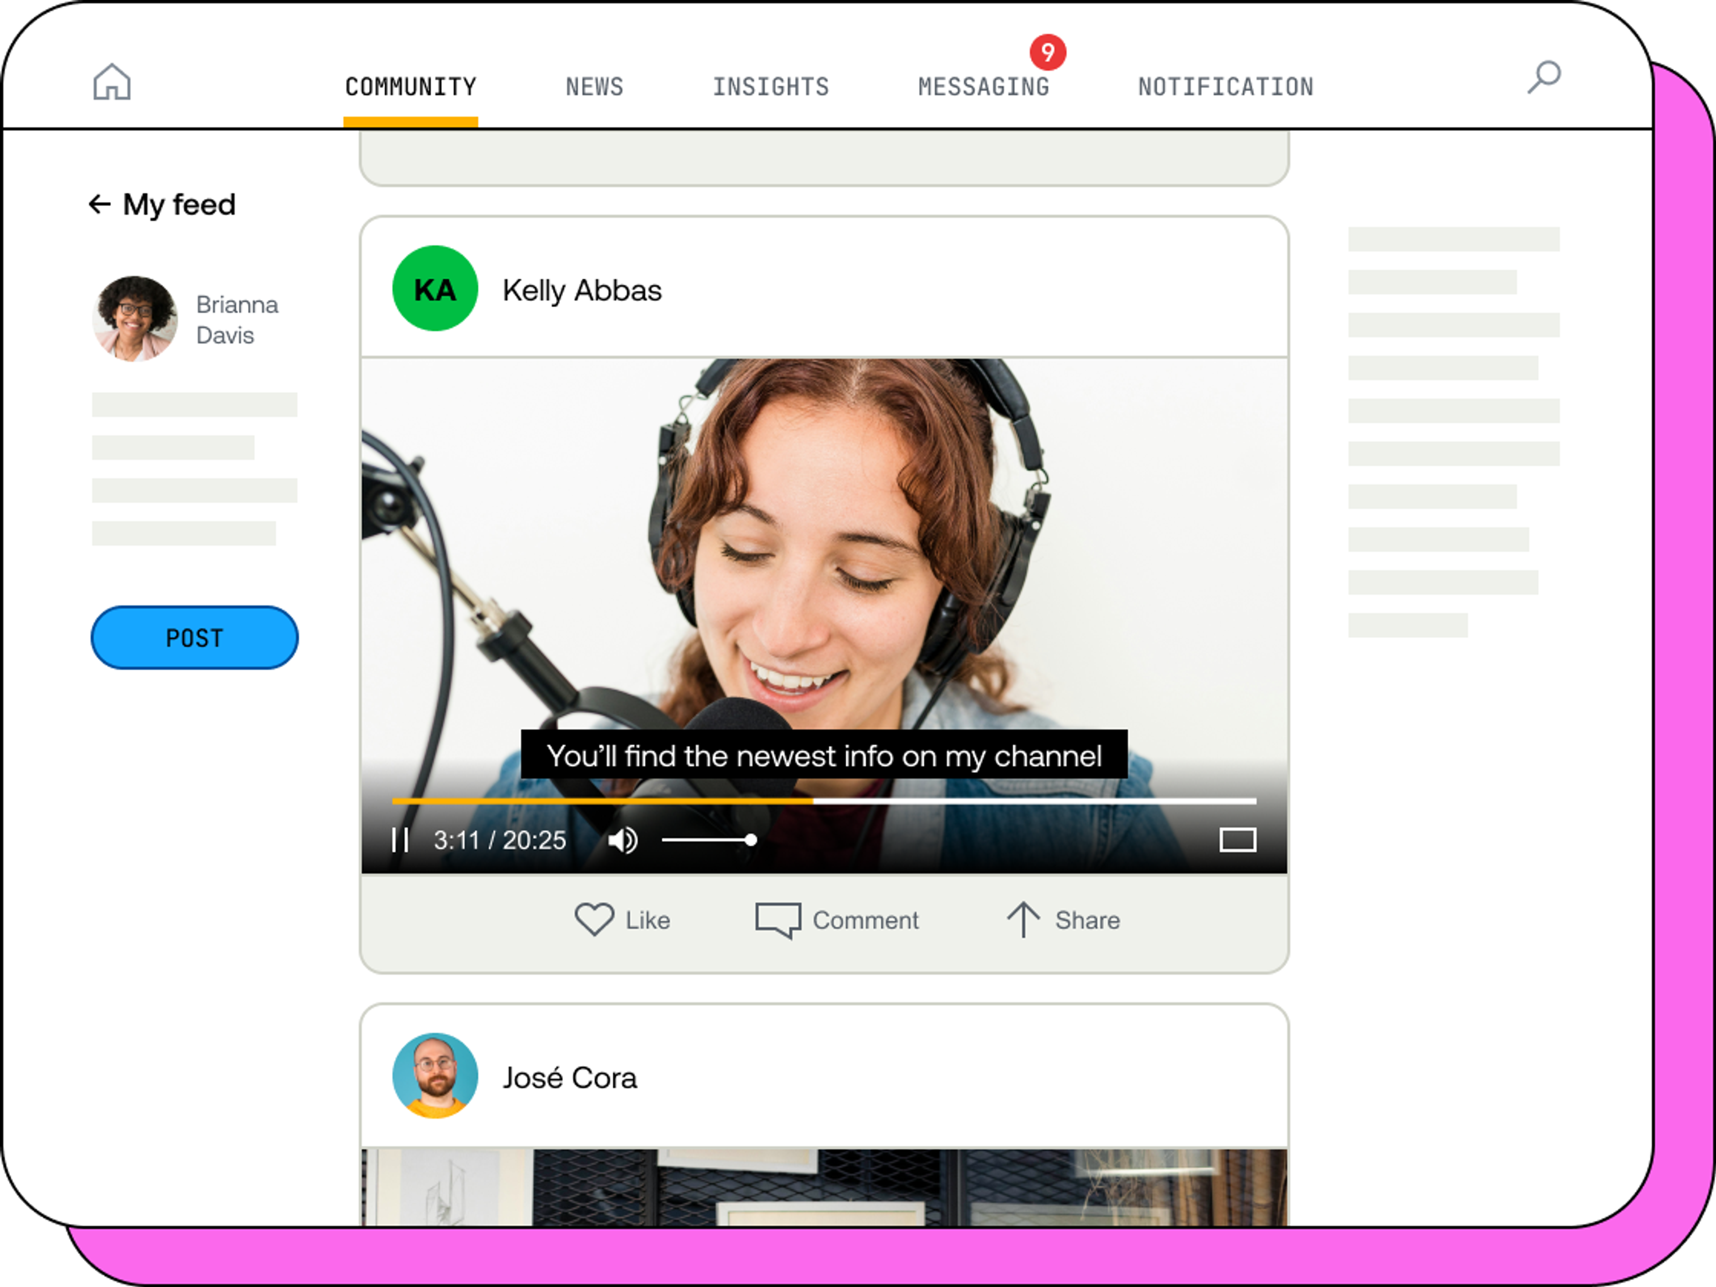Click the Kelly Abbas avatar icon
This screenshot has width=1716, height=1287.
point(435,288)
